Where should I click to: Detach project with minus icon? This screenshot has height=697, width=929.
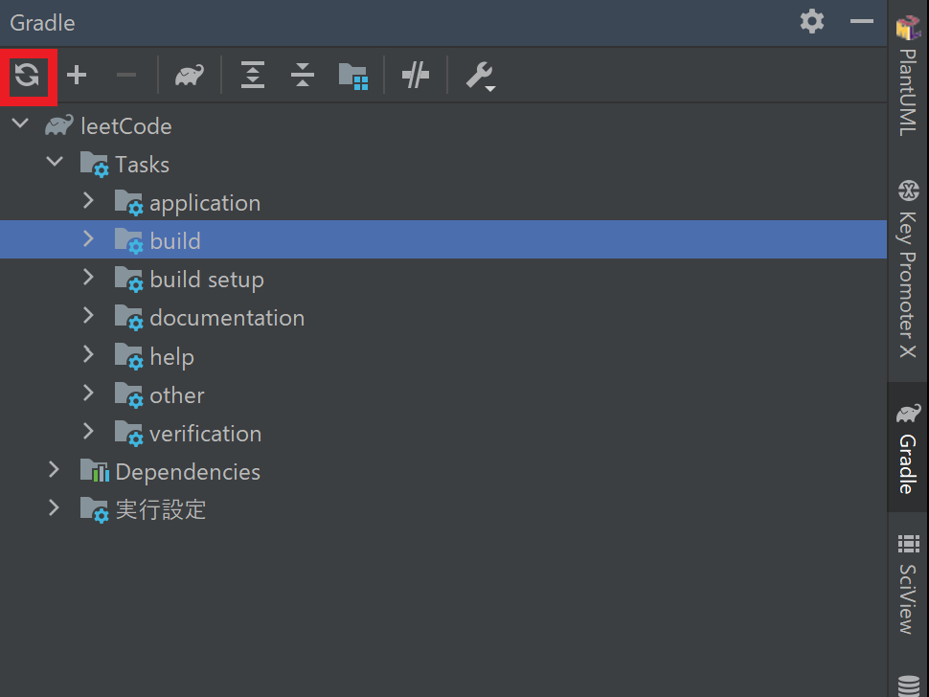click(x=126, y=76)
